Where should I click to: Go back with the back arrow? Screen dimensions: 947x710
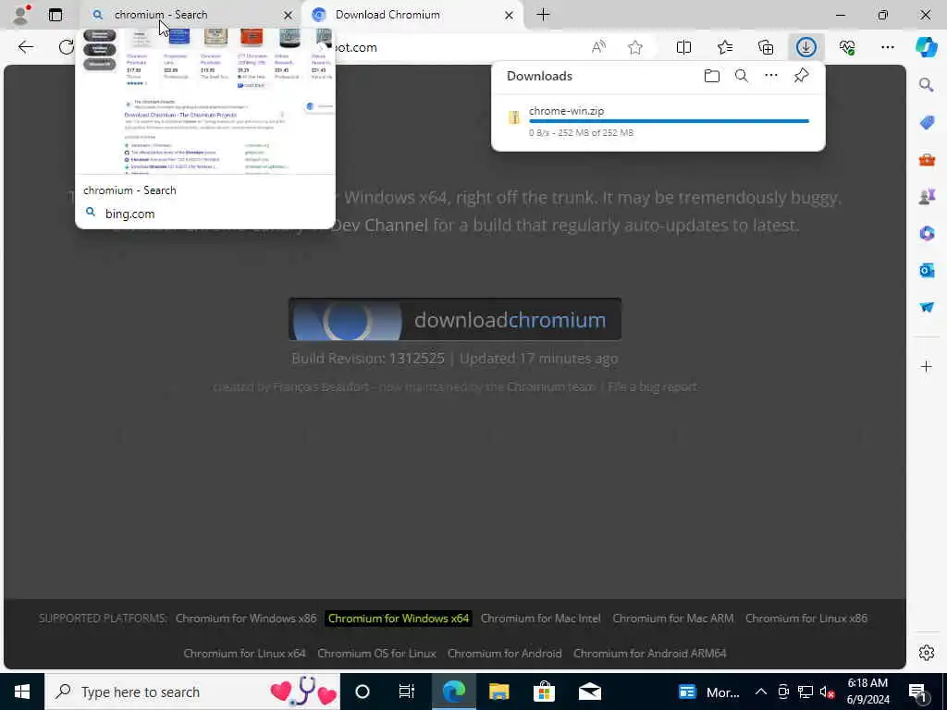tap(25, 47)
